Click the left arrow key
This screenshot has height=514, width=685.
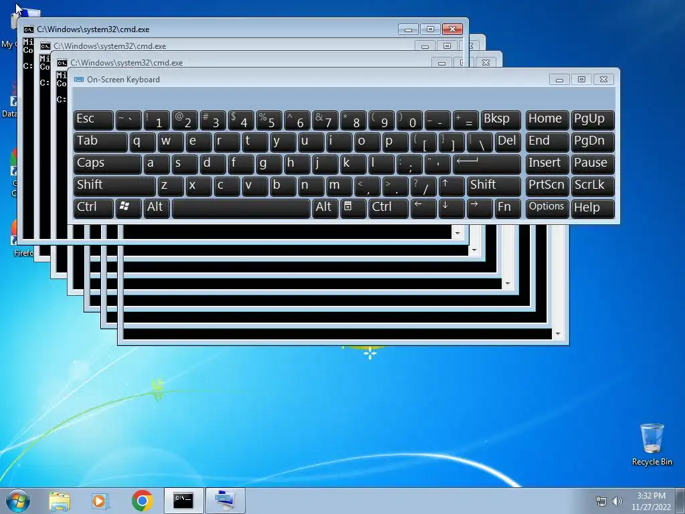[x=423, y=208]
